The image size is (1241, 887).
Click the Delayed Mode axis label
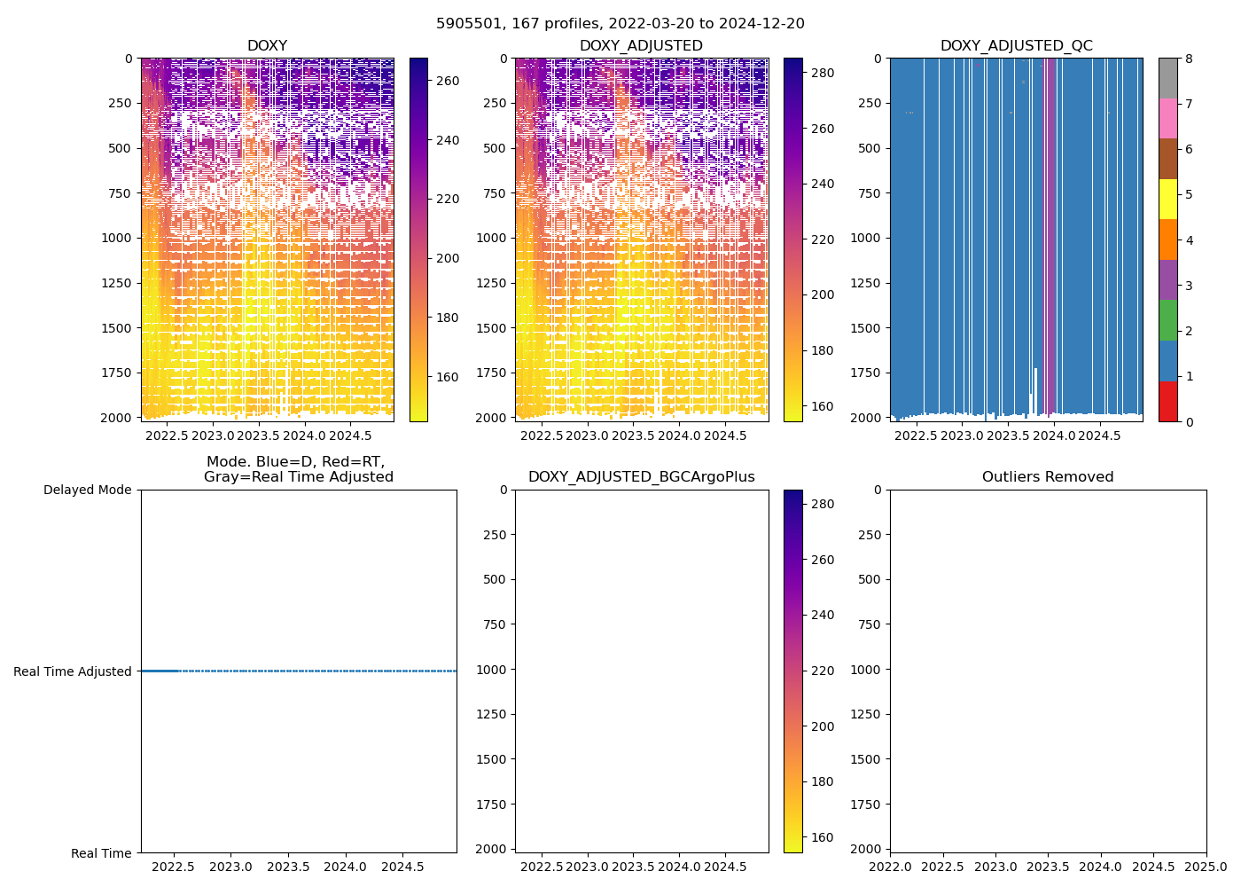(x=87, y=490)
